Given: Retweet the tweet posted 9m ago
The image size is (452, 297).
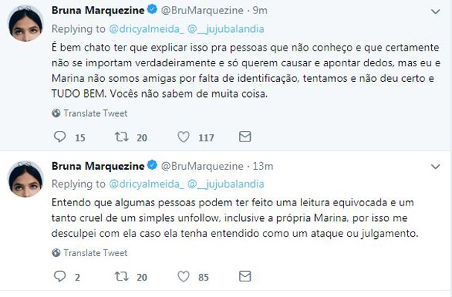Looking at the screenshot, I should click(x=121, y=137).
